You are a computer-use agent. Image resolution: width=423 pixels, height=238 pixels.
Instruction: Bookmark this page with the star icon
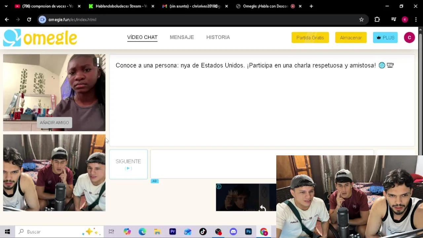point(362,20)
